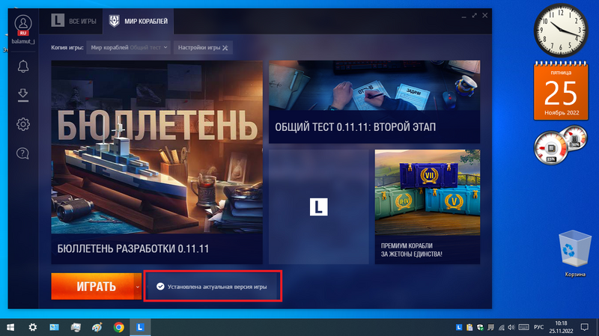Click the Lesta launcher tray icon
This screenshot has width=599, height=336.
459,327
